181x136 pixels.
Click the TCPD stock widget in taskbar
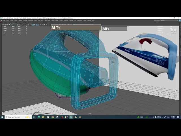tap(143, 117)
